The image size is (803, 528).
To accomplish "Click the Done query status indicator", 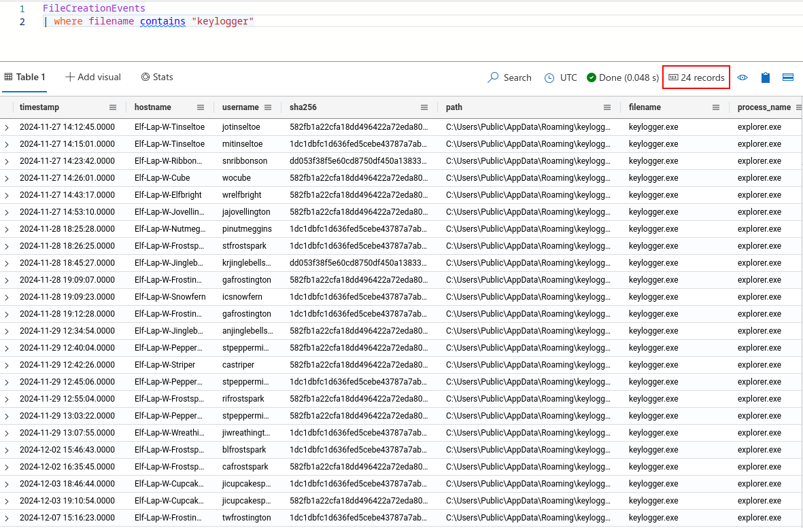I will (x=623, y=77).
